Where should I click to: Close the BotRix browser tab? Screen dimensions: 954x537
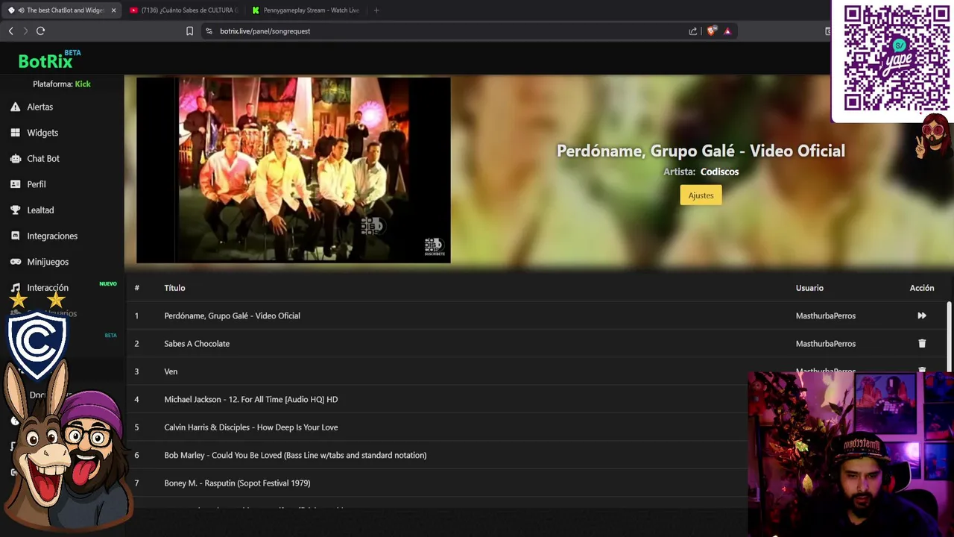(x=113, y=10)
